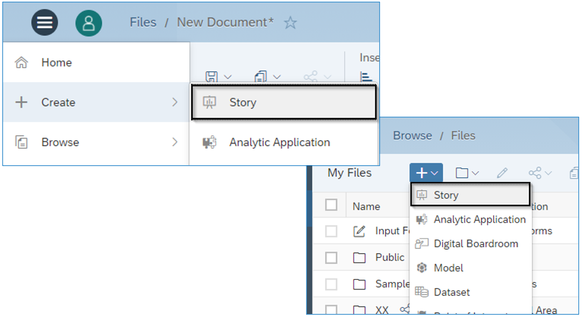Click New Document* breadcrumb title
The height and width of the screenshot is (317, 582).
point(225,22)
